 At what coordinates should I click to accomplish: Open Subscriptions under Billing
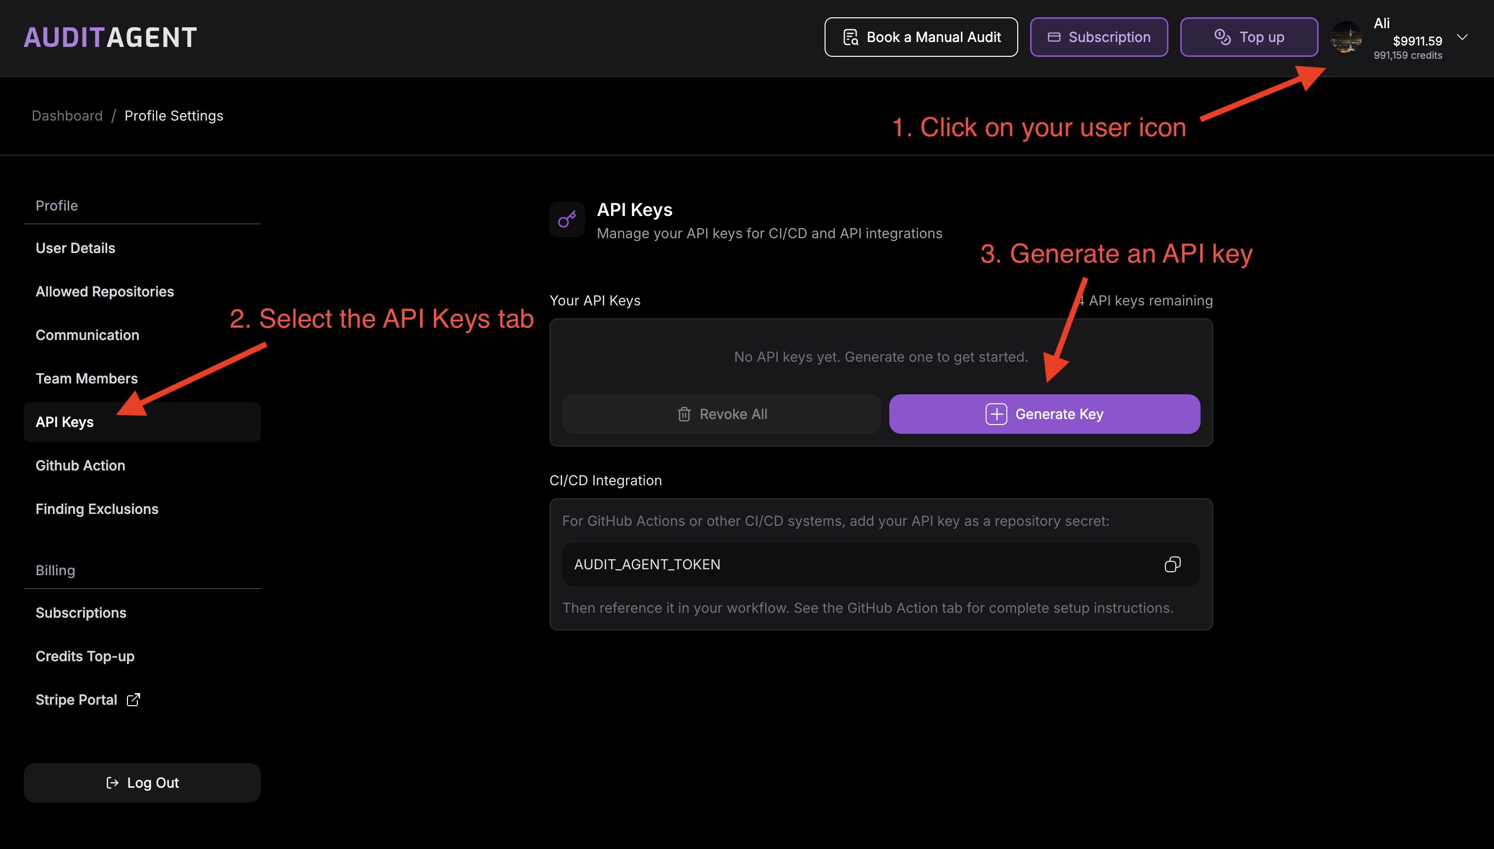pos(81,612)
